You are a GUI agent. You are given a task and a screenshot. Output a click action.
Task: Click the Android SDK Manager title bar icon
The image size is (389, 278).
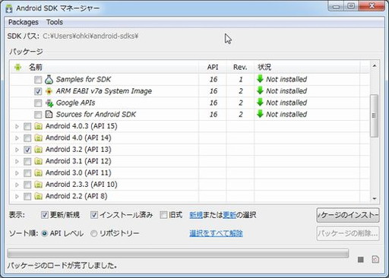coord(9,8)
